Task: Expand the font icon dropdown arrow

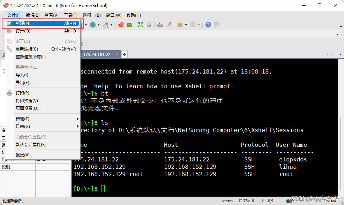Action: (111, 25)
